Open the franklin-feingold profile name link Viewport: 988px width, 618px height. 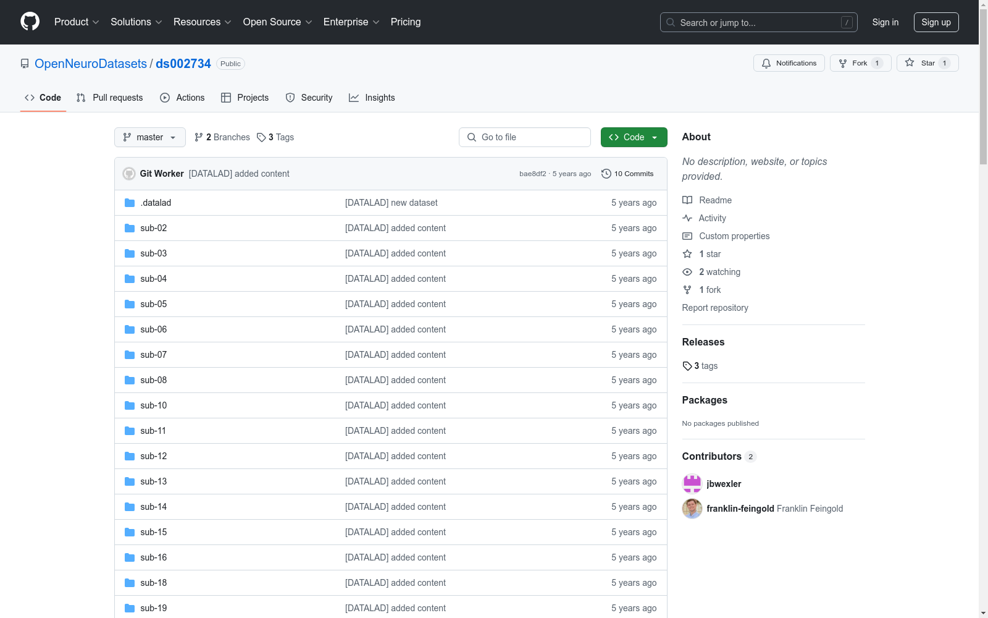pyautogui.click(x=740, y=509)
